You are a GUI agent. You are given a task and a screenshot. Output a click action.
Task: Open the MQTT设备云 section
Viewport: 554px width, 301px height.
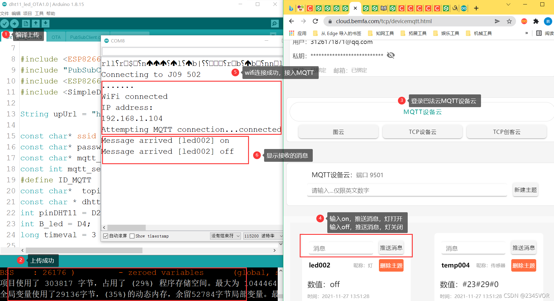422,112
